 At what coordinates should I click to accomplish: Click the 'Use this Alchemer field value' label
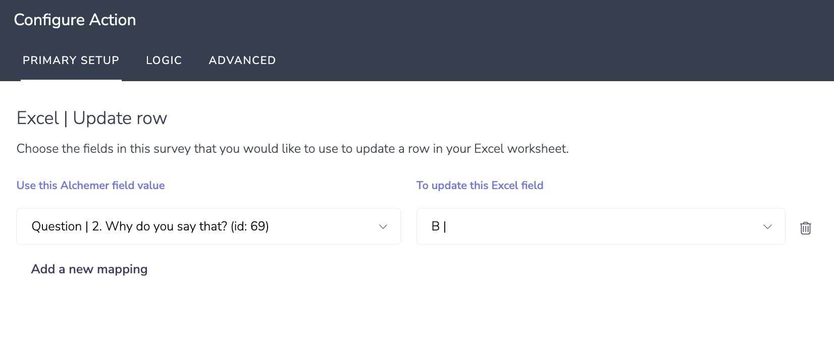tap(90, 186)
